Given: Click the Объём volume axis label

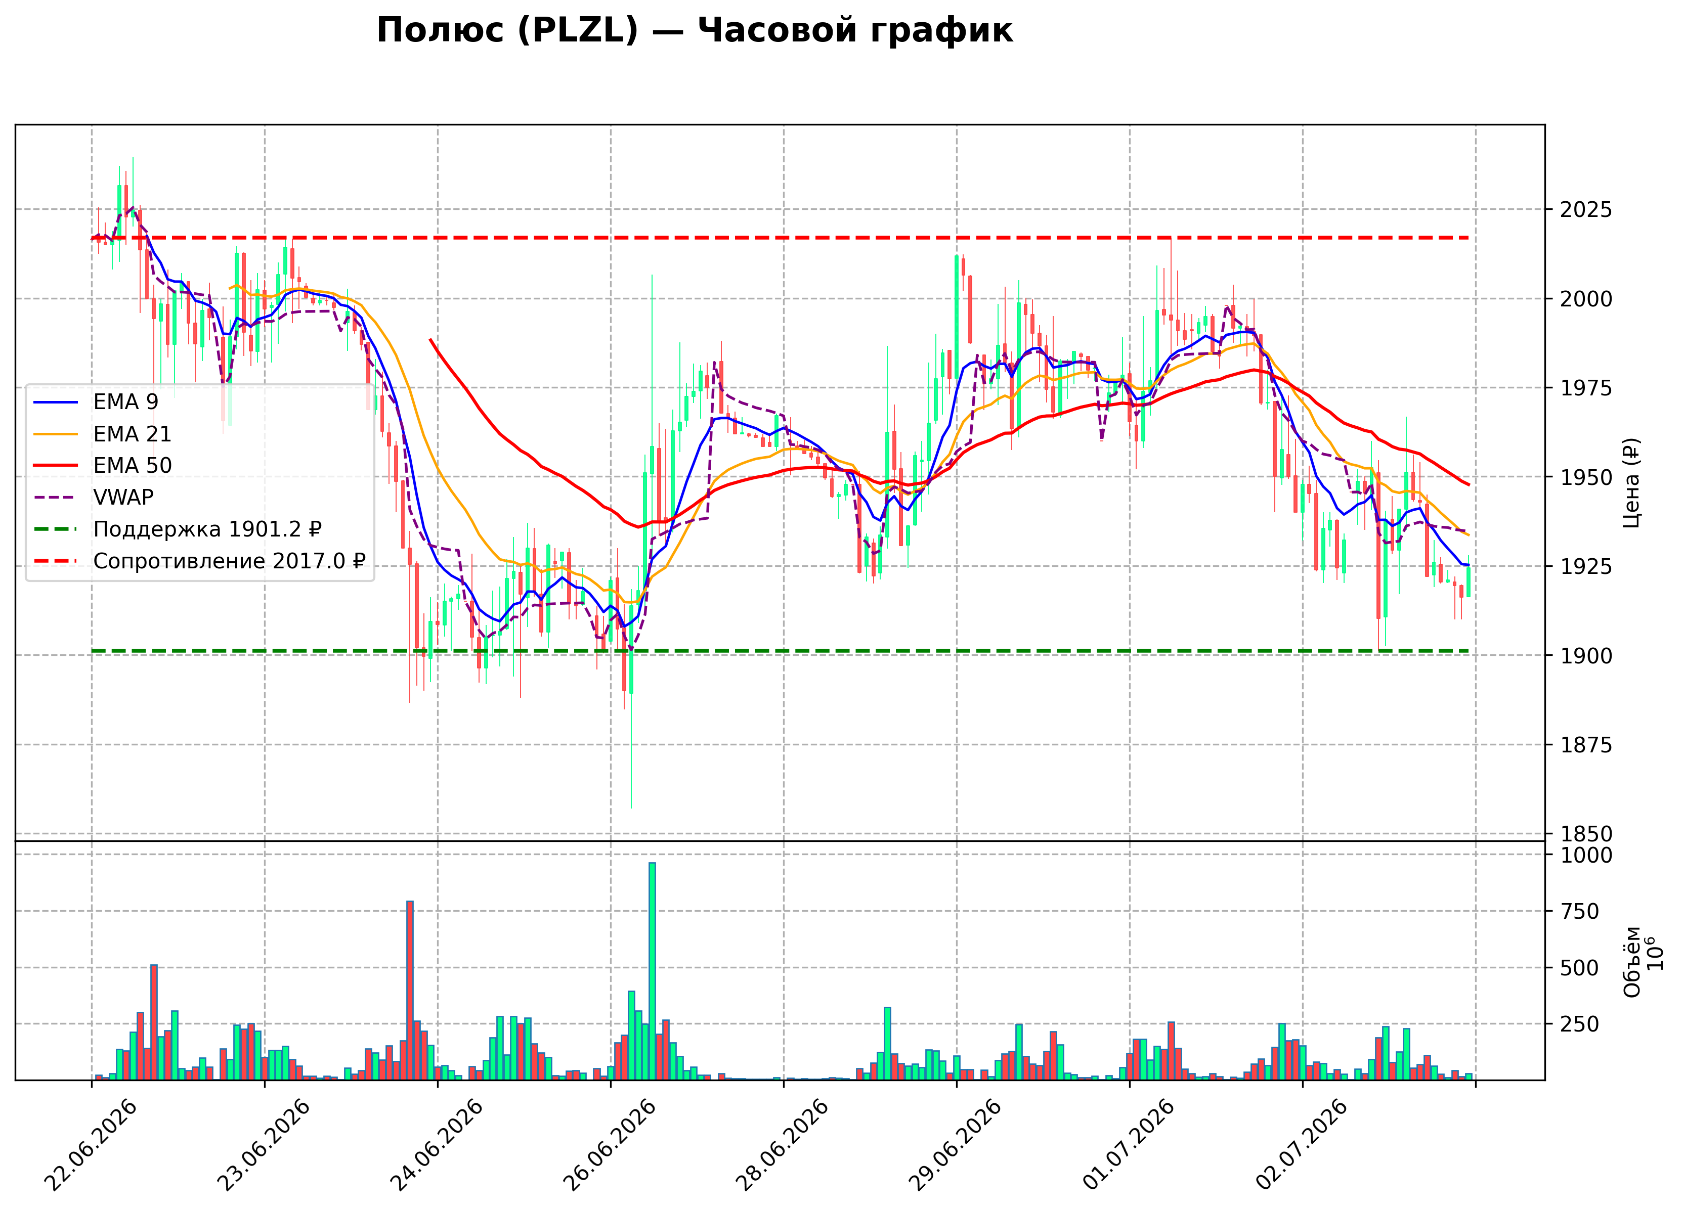Looking at the screenshot, I should pyautogui.click(x=1632, y=961).
